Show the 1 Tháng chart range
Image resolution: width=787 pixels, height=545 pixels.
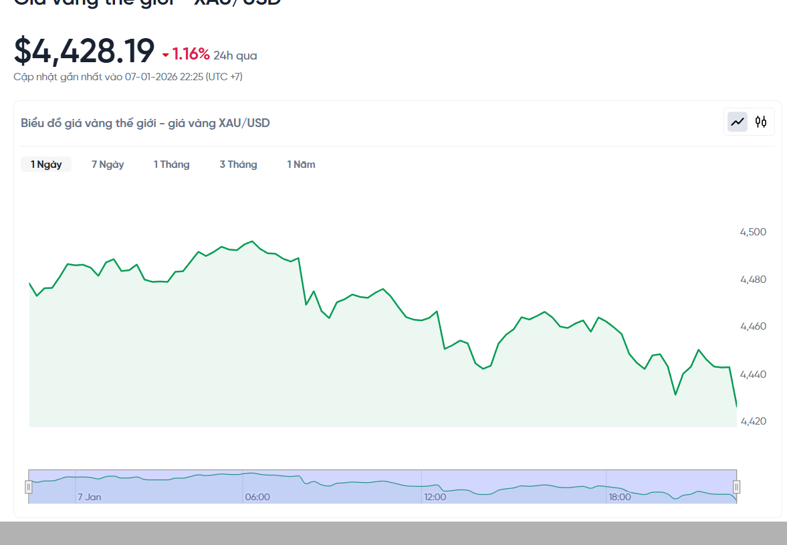click(172, 165)
